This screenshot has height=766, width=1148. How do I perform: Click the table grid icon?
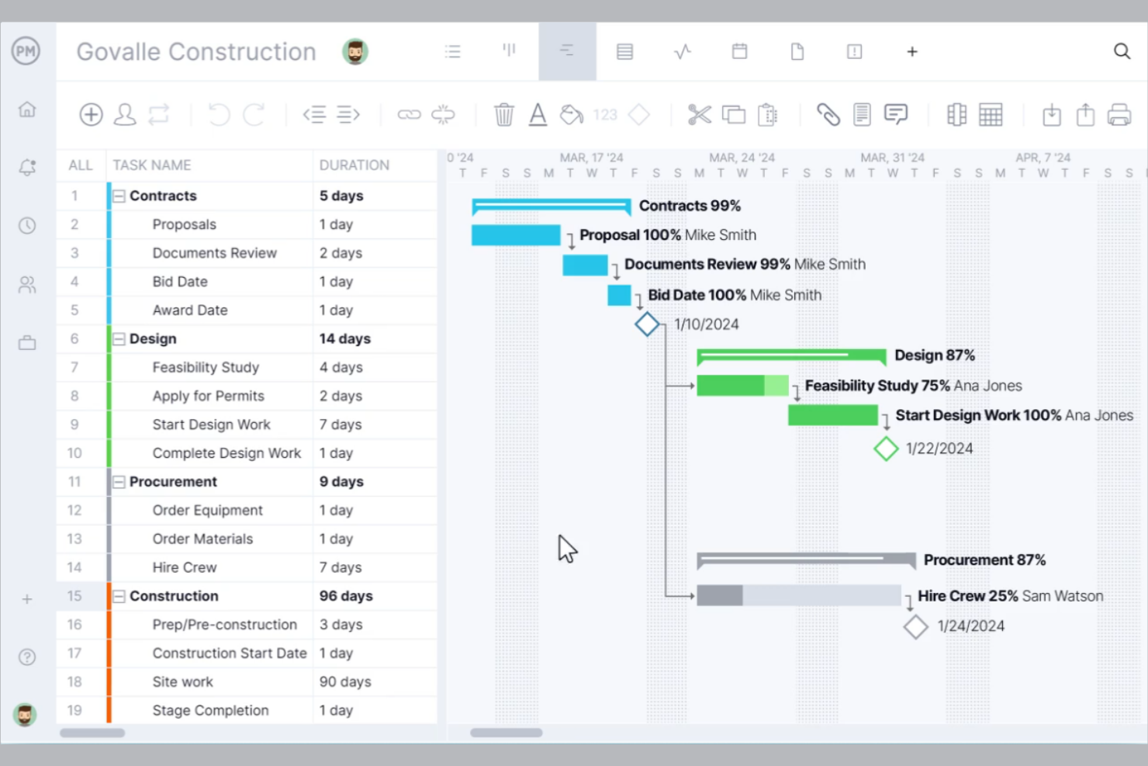[x=991, y=115]
